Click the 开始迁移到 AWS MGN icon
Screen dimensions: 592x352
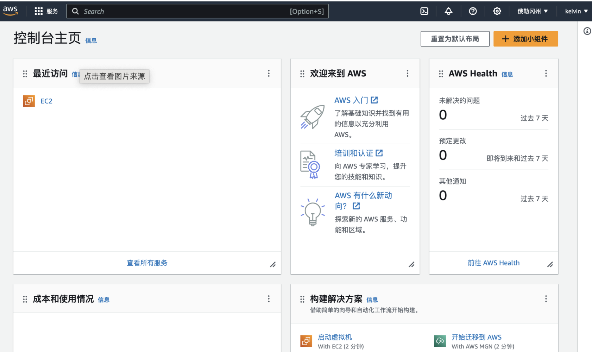(x=440, y=341)
